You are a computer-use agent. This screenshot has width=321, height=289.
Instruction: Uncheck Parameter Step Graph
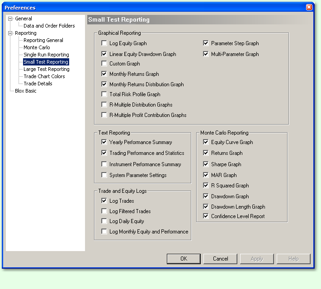(206, 43)
